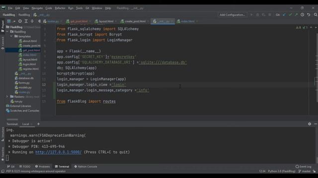
Task: Select Scratches and Consoles node
Action: pos(22,111)
